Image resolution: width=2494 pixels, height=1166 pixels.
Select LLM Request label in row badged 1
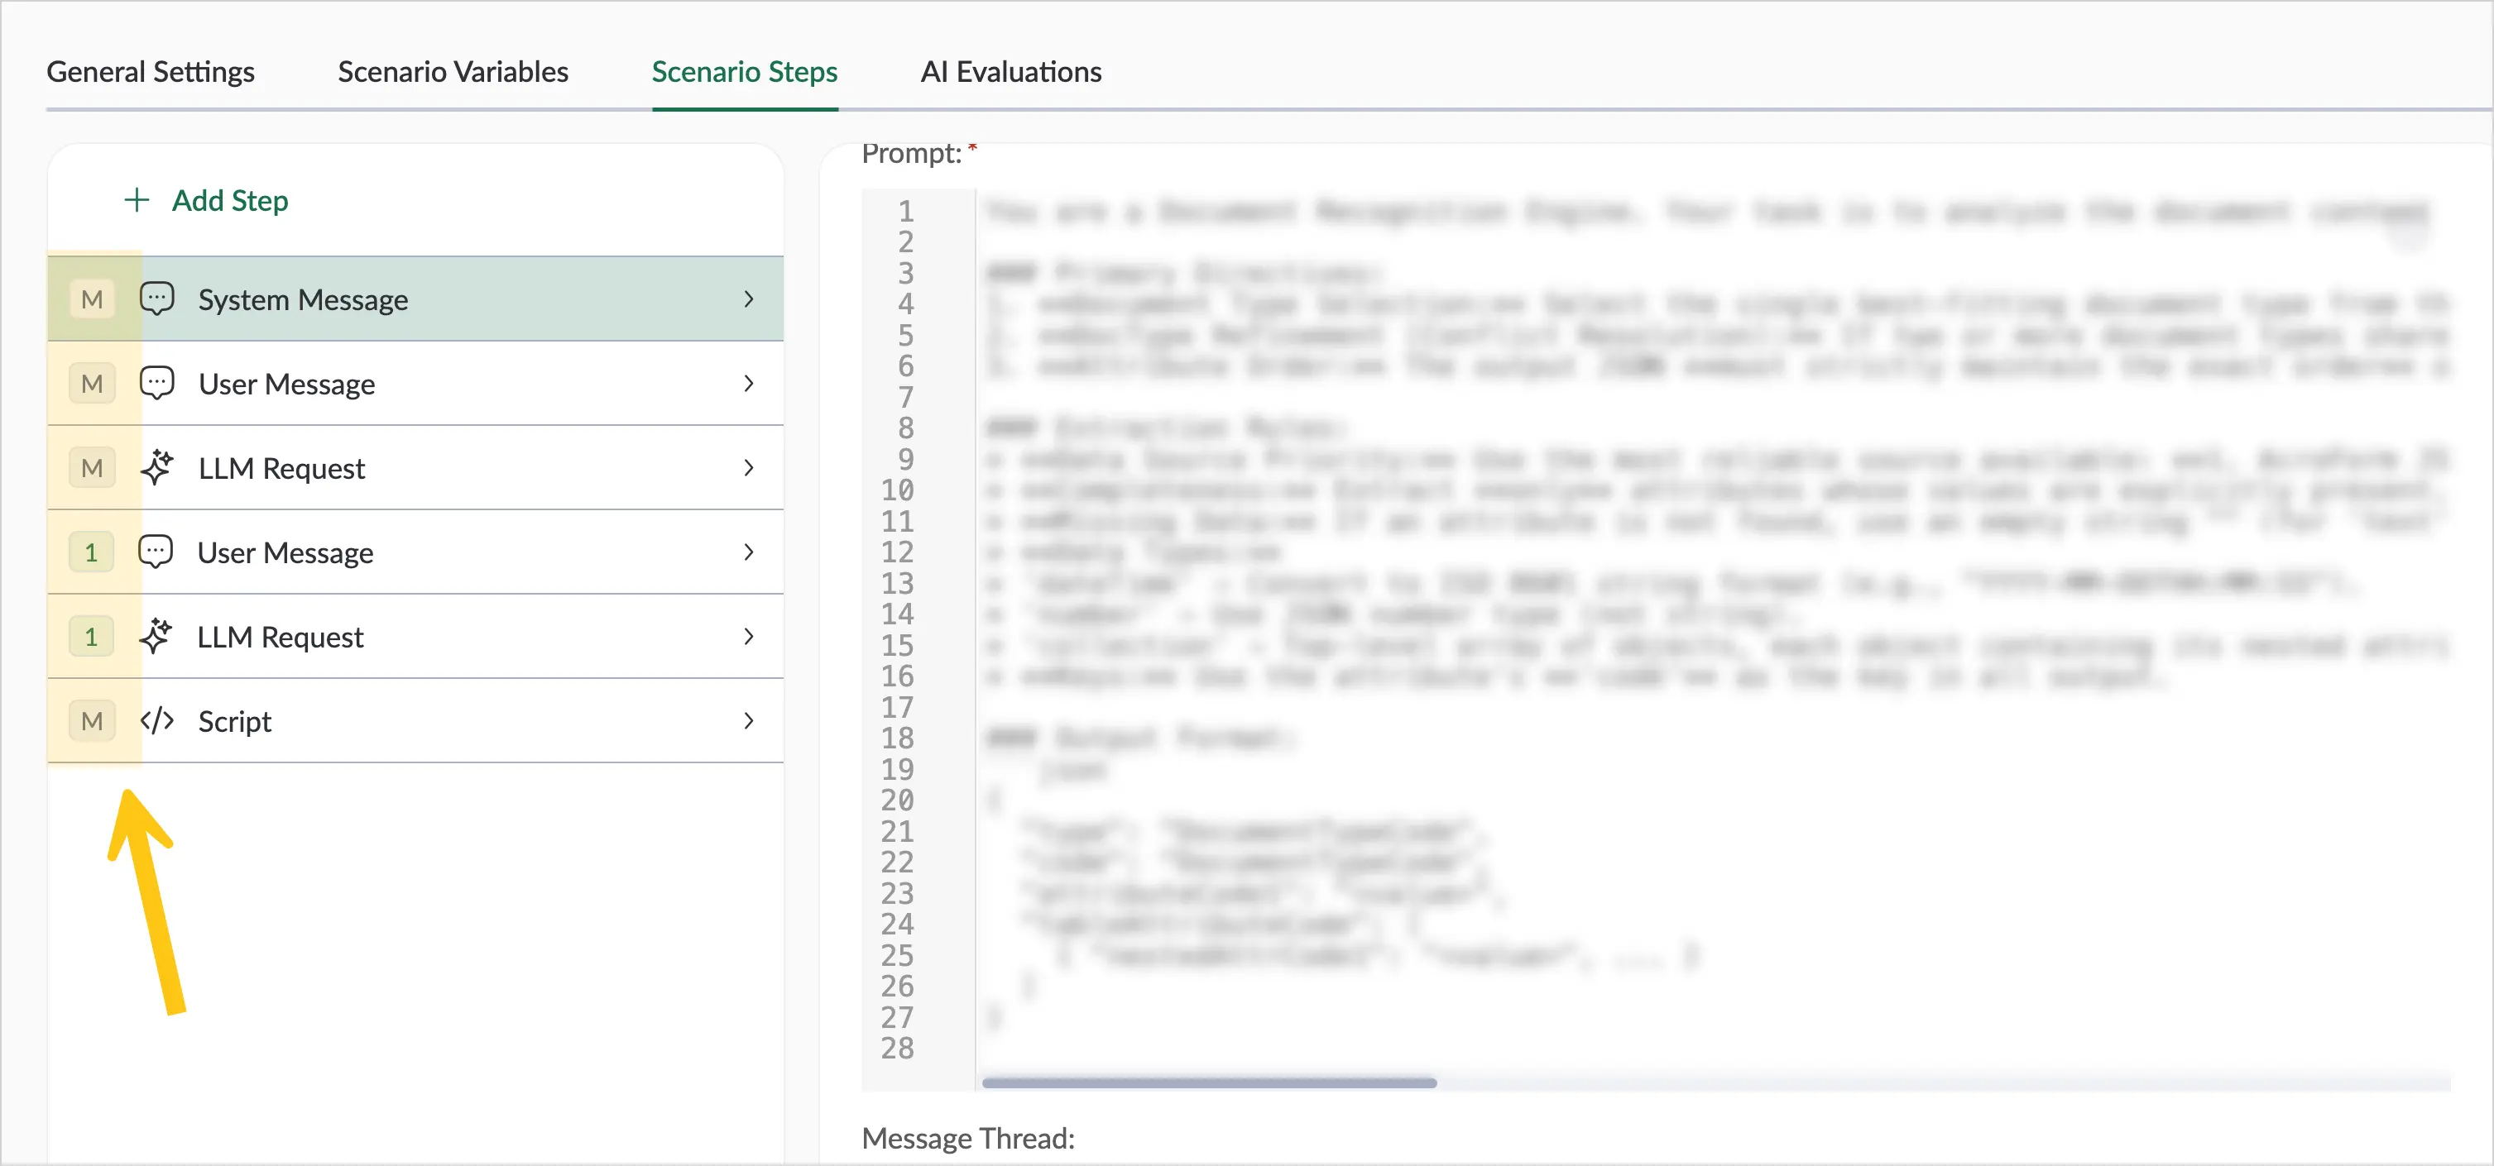click(281, 637)
